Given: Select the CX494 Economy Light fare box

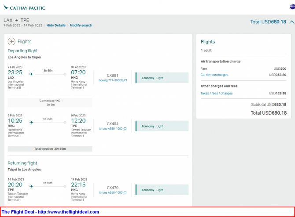Looking at the screenshot, I should [162, 126].
